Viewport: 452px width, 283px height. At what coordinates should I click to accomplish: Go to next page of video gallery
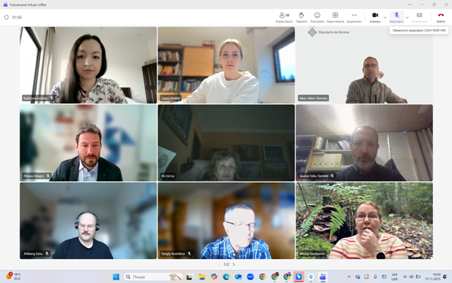[234, 264]
